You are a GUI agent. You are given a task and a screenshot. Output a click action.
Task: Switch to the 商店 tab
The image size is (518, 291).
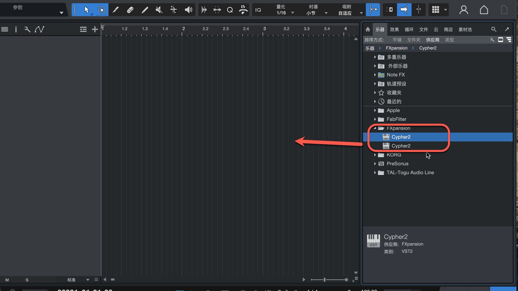tap(448, 29)
